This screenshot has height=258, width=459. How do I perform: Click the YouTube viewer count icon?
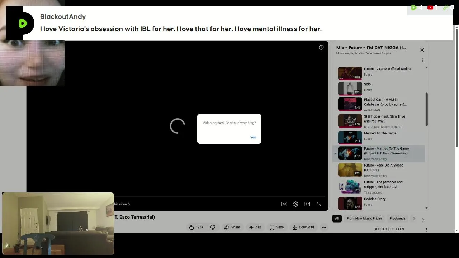pyautogui.click(x=430, y=8)
